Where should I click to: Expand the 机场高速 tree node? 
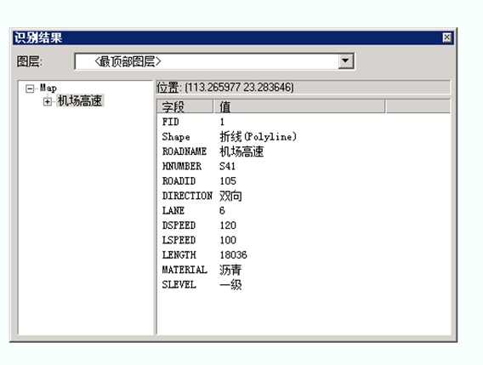48,101
